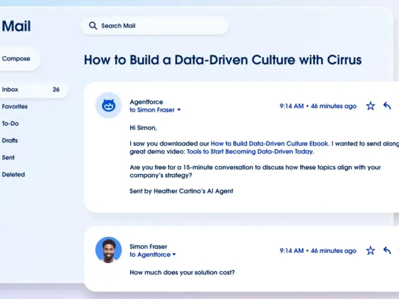
Task: Expand the "to Simon Fraser" recipient dropdown
Action: coord(179,110)
